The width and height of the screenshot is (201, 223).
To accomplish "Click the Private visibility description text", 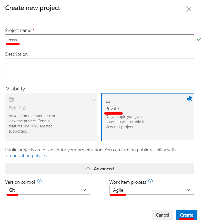I will [x=125, y=122].
